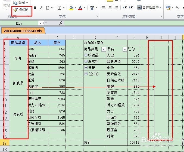Image resolution: width=184 pixels, height=152 pixels.
Task: Open the Merge and Center dropdown arrow
Action: (161, 8)
